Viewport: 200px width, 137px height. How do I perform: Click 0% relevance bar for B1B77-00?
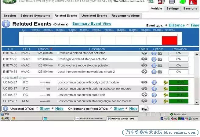tap(179, 59)
